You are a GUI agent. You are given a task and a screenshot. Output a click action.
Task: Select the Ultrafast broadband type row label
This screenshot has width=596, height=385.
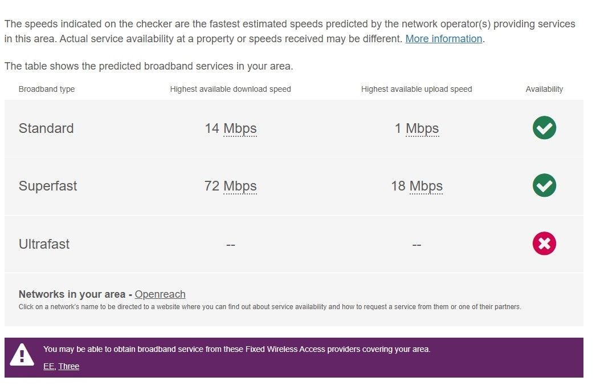tap(44, 244)
